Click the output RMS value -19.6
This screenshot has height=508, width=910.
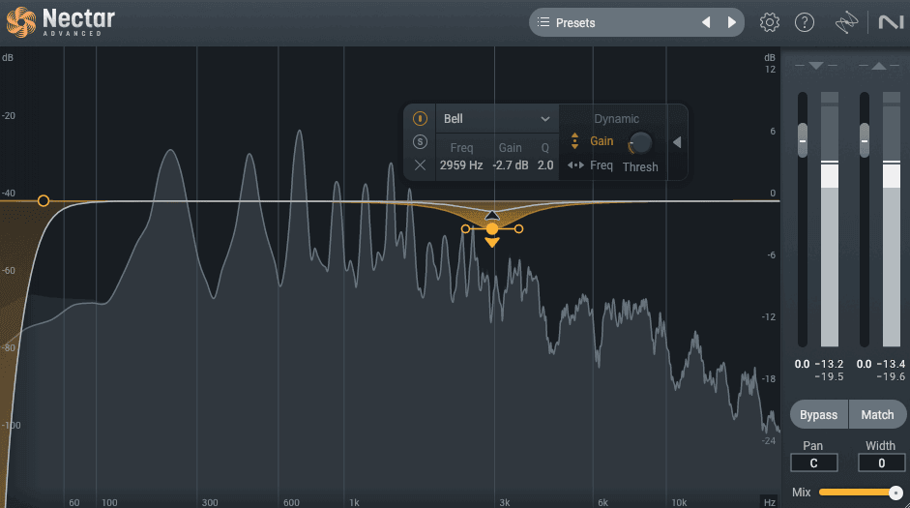point(891,376)
